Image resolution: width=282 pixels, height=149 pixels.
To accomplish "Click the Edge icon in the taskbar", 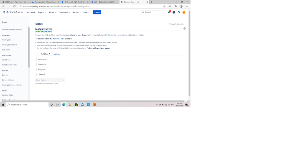I will point(64,105).
